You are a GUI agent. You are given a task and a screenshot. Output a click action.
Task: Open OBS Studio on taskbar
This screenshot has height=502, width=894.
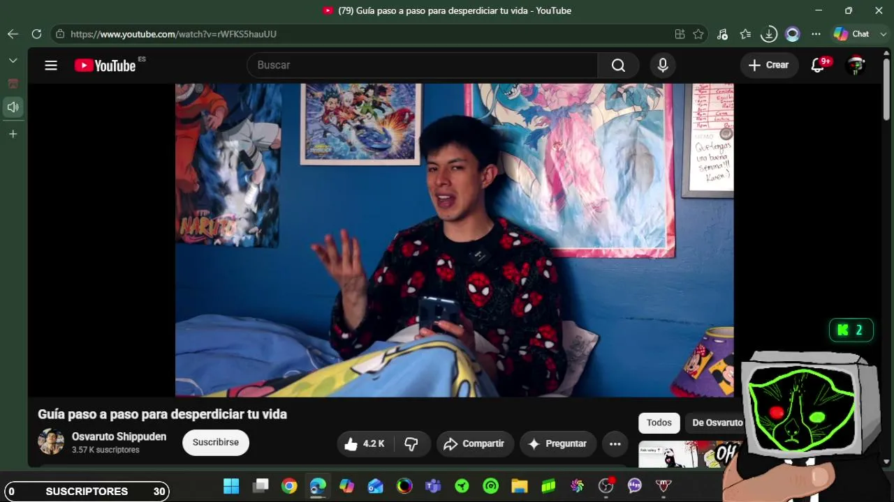(x=606, y=486)
